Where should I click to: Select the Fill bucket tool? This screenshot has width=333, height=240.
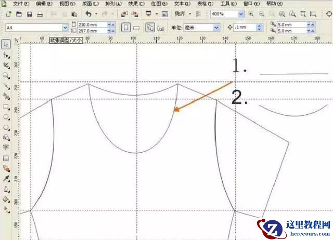click(x=6, y=199)
